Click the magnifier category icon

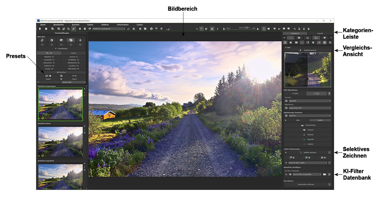290,38
